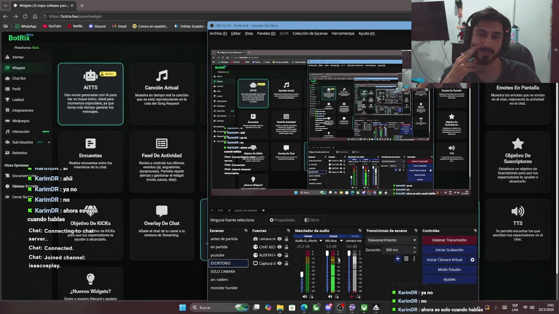Open Discord from the taskbar

(328, 307)
